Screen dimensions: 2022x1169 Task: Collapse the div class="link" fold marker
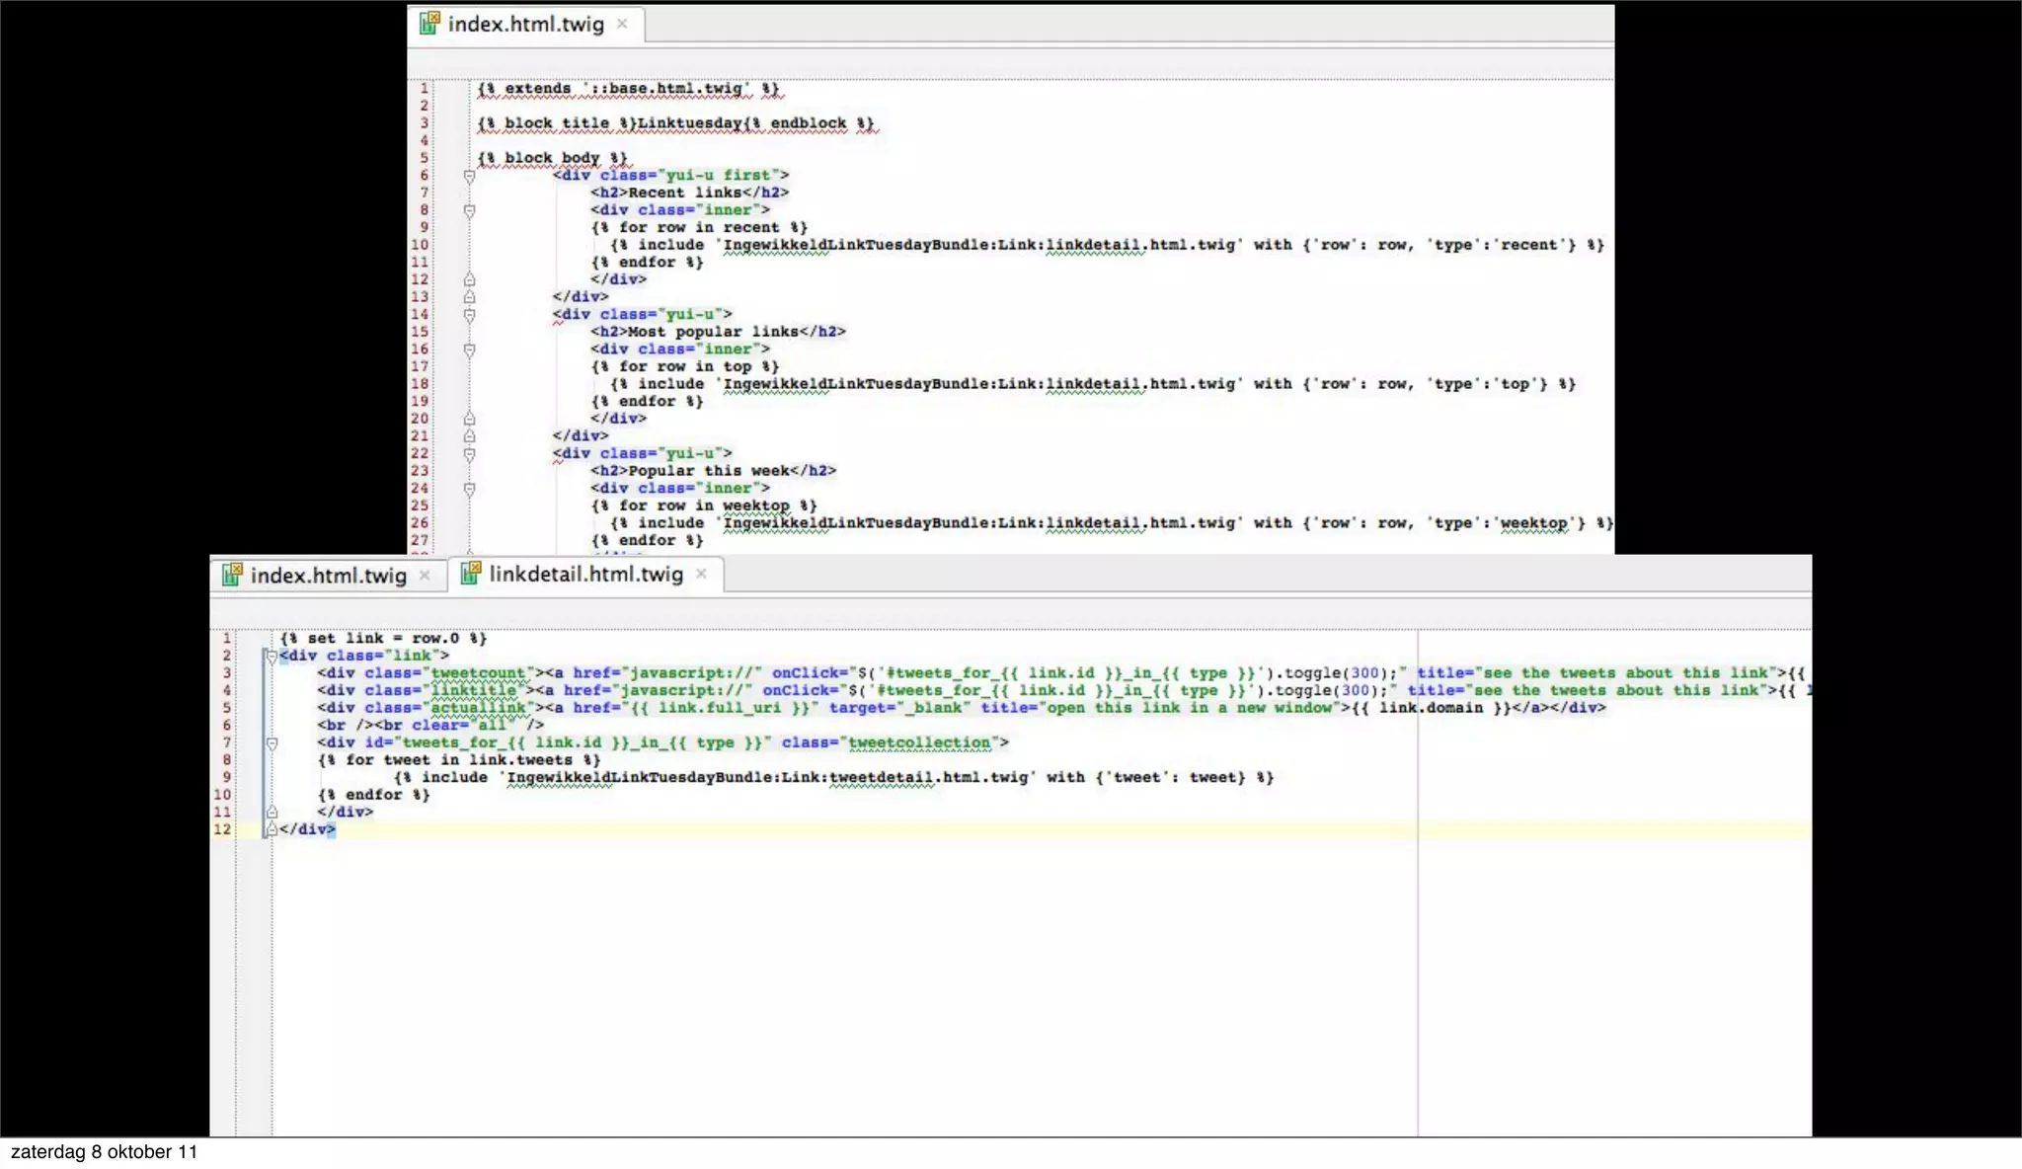[x=272, y=656]
